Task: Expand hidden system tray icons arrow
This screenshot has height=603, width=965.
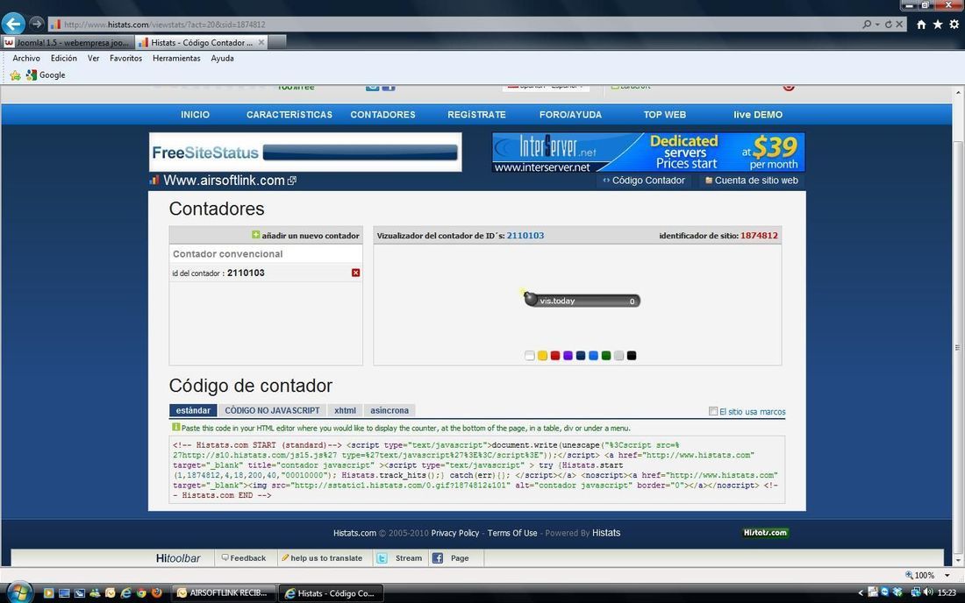Action: pyautogui.click(x=861, y=592)
